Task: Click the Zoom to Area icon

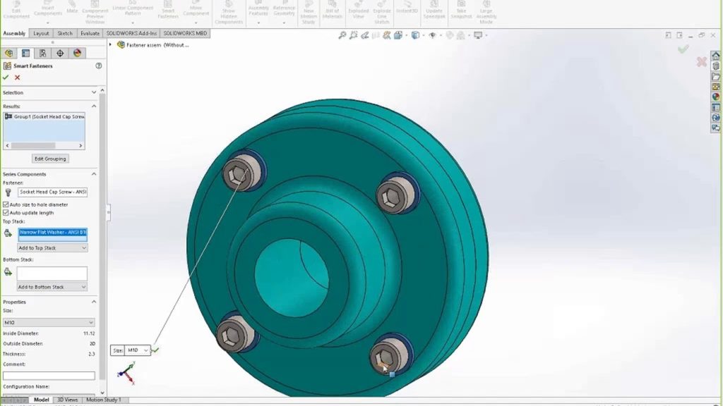Action: pos(353,35)
